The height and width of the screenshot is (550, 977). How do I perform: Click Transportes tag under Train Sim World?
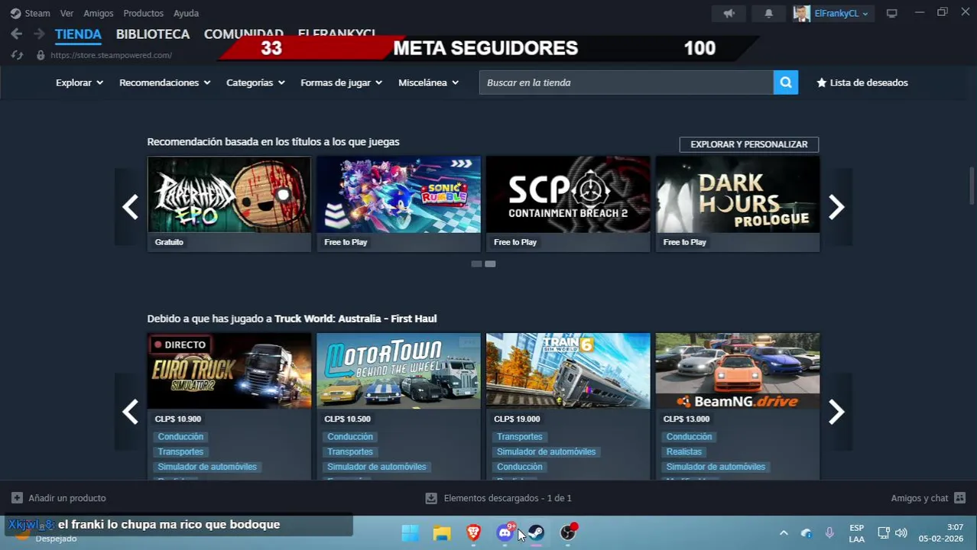[x=519, y=437]
